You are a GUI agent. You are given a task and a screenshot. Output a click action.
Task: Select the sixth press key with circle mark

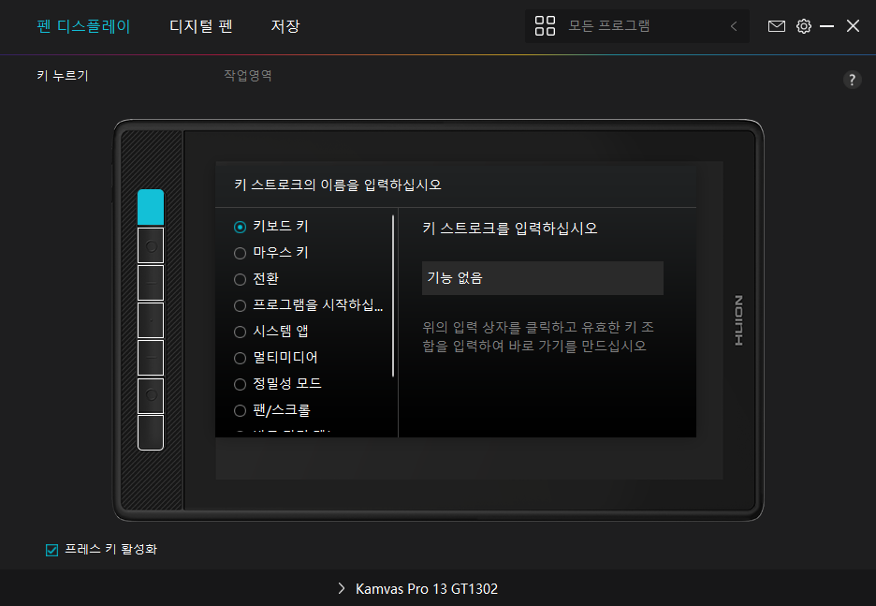151,395
